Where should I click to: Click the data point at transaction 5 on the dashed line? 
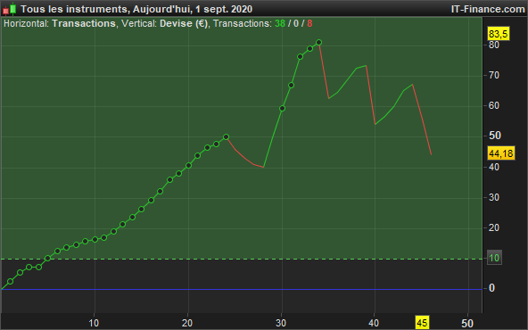[48, 258]
